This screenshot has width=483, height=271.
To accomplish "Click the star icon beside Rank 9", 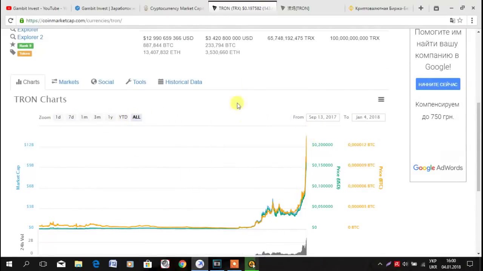I will click(x=13, y=45).
